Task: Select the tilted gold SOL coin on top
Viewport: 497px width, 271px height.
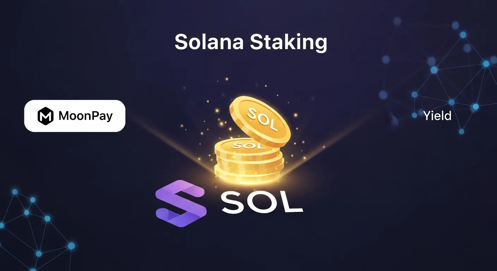Action: point(259,121)
